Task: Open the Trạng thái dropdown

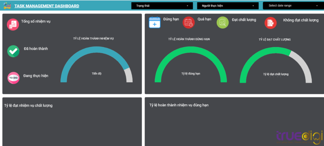Action: [162, 6]
